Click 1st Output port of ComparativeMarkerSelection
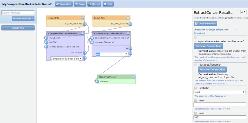This screenshot has height=123, width=248. click(x=85, y=52)
